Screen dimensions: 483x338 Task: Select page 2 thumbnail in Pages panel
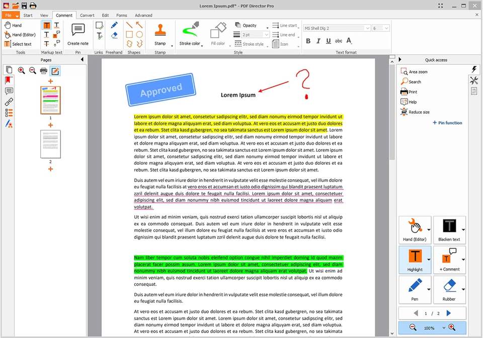point(50,144)
